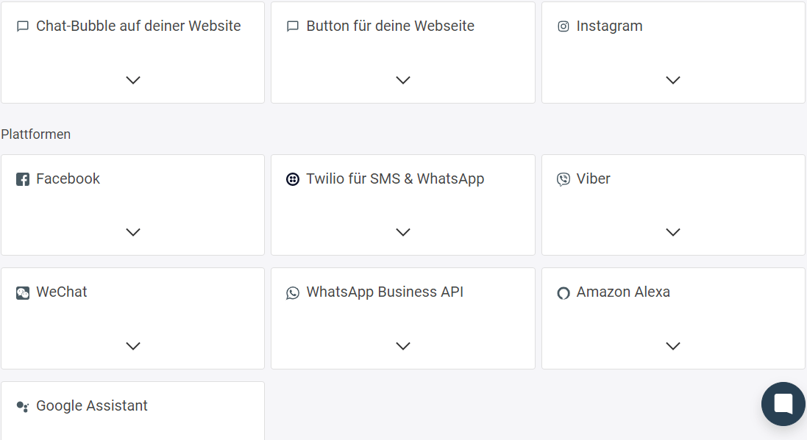Click the Twilio icon for SMS & WhatsApp
This screenshot has width=807, height=440.
293,178
